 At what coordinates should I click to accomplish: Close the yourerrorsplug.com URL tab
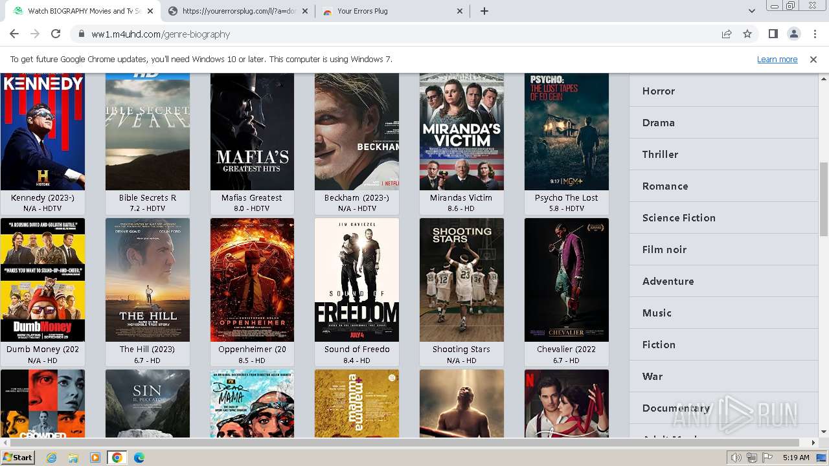tap(305, 11)
